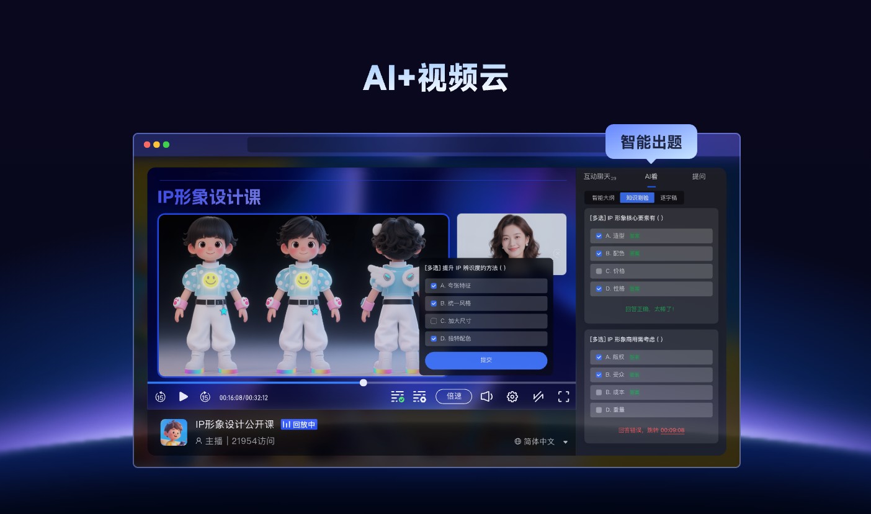Click the host avatar cartoon boy image
Image resolution: width=871 pixels, height=514 pixels.
tap(174, 432)
